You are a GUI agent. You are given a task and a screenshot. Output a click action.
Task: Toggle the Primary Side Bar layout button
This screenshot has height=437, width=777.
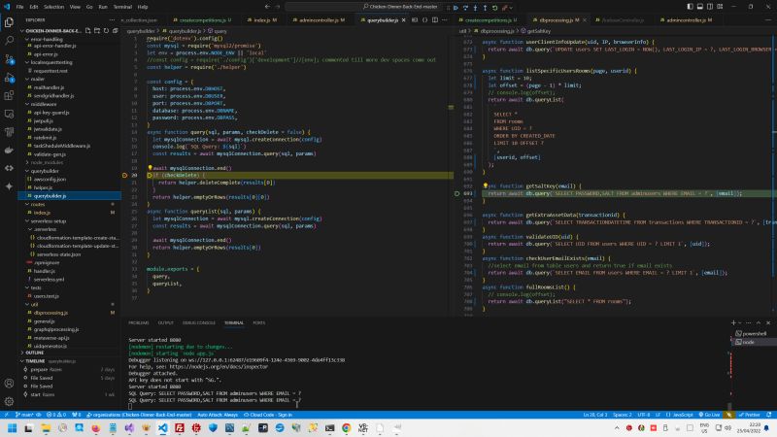[x=690, y=7]
